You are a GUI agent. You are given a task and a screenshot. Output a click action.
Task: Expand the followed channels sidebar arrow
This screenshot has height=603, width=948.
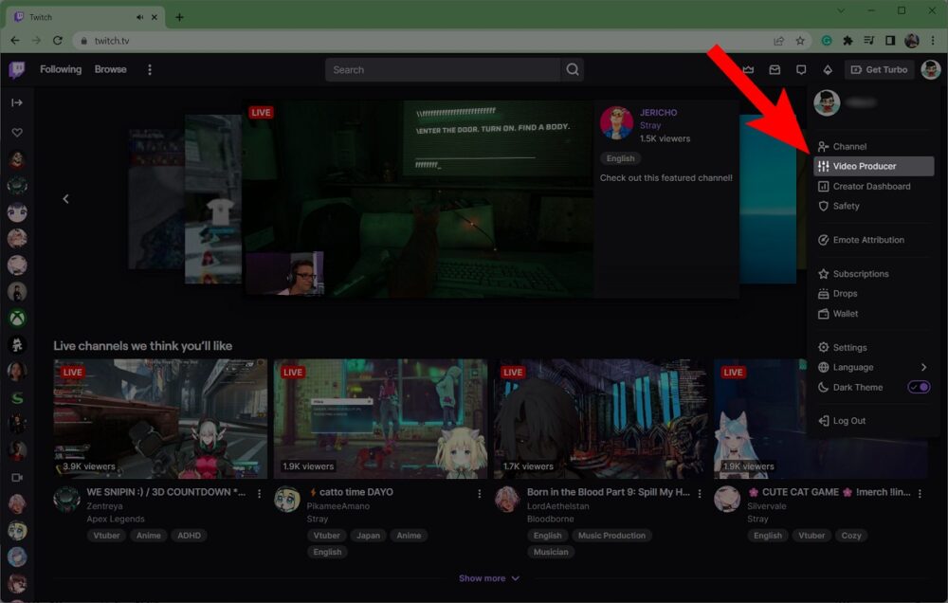(x=16, y=104)
